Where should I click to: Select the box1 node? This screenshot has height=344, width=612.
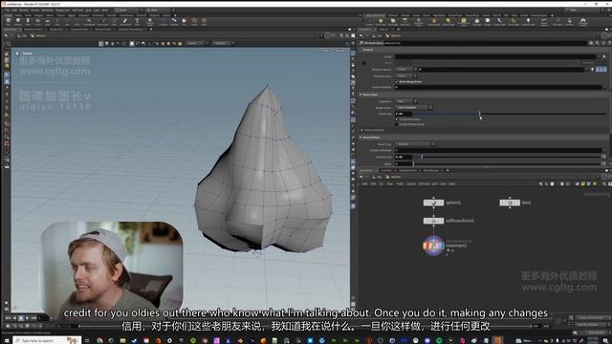[510, 203]
